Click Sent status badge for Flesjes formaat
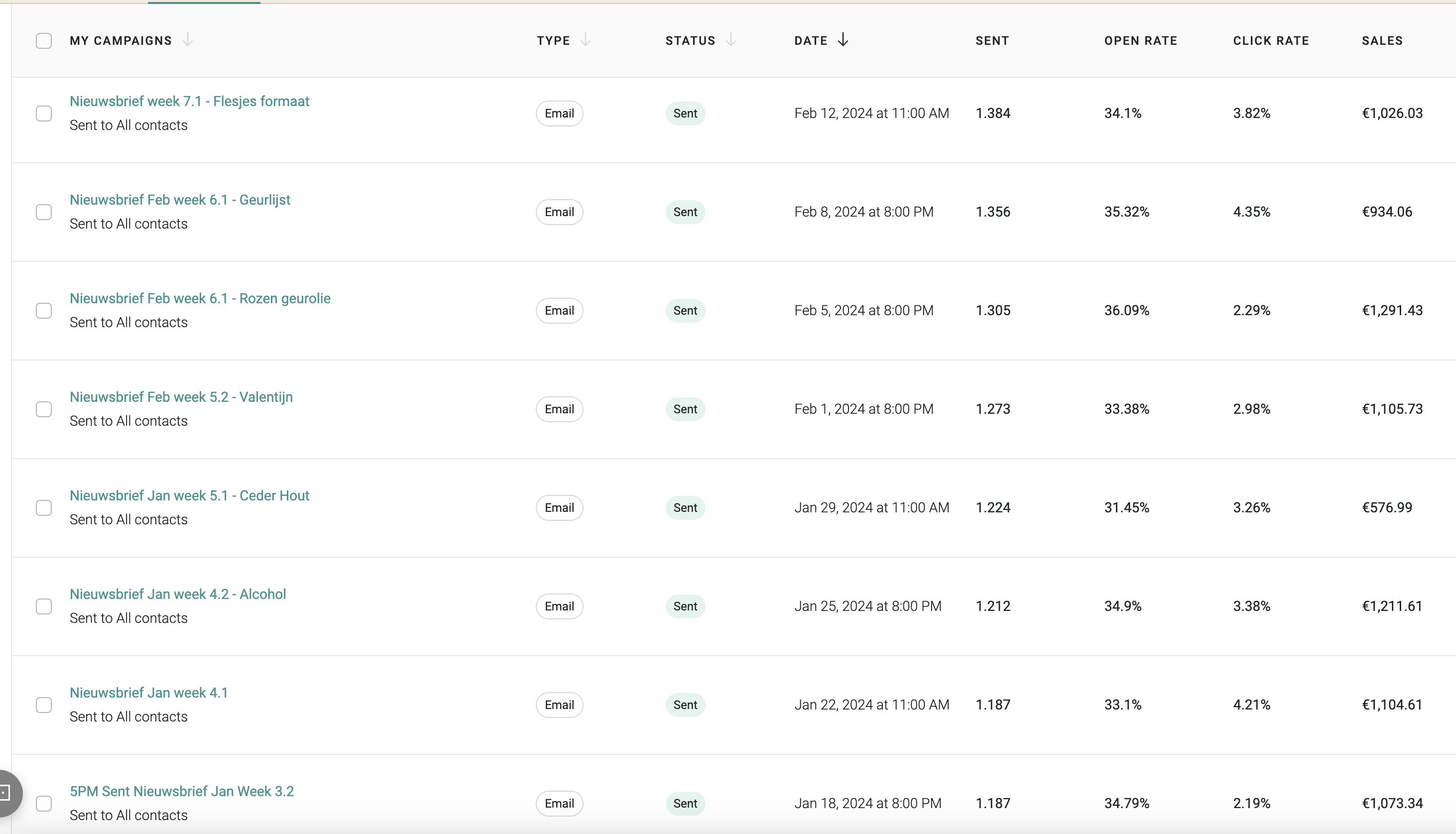This screenshot has height=834, width=1456. click(685, 114)
